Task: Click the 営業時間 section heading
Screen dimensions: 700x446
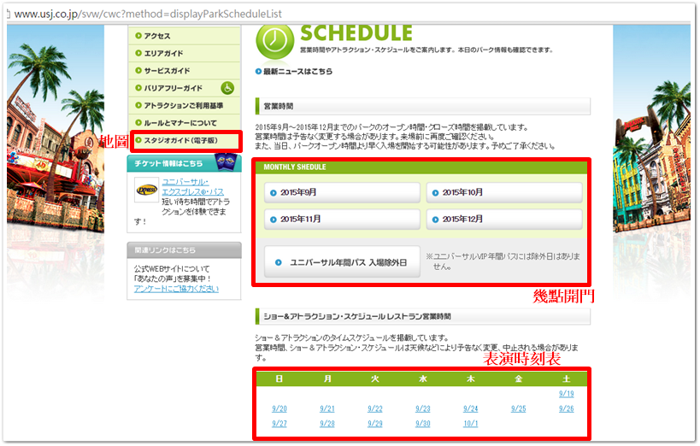Action: coord(279,106)
